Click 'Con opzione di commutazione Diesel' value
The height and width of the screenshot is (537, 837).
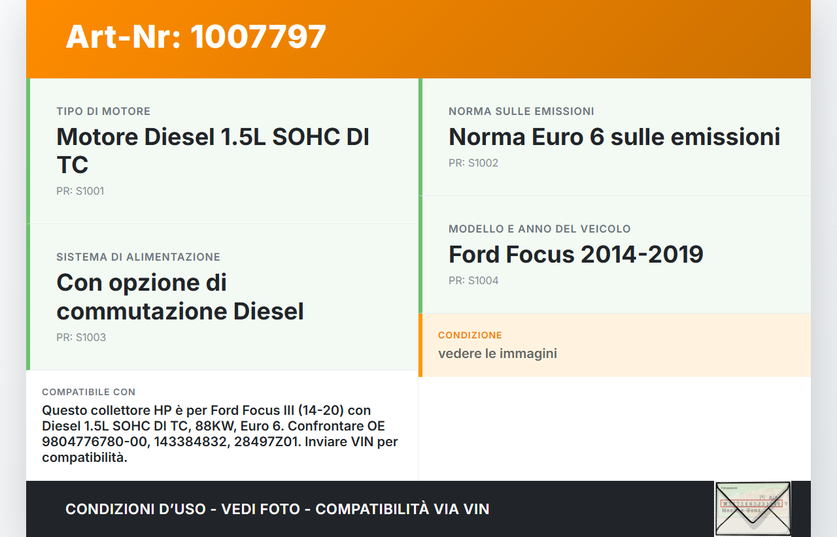180,297
